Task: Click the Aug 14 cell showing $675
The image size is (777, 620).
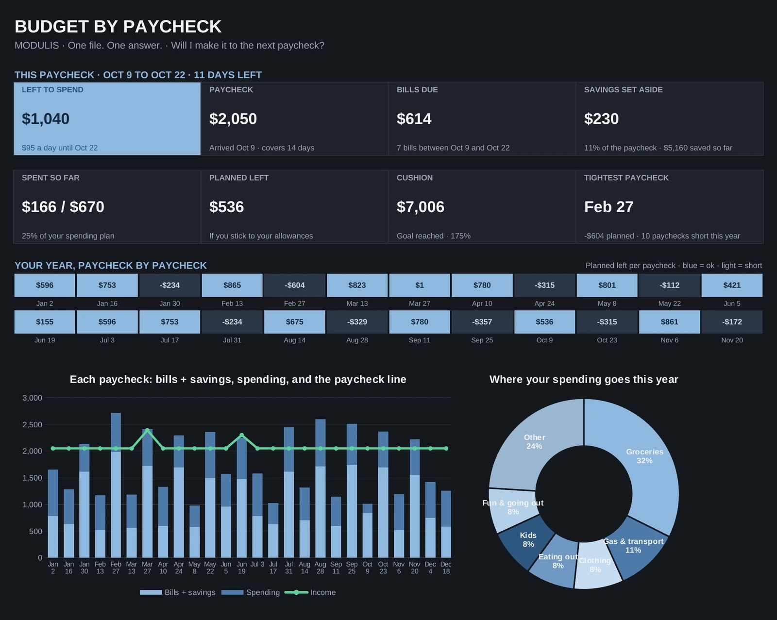Action: click(295, 322)
